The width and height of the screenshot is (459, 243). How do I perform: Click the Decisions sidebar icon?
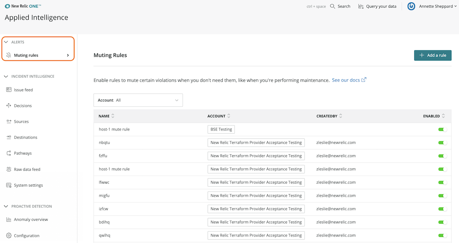[x=9, y=106]
